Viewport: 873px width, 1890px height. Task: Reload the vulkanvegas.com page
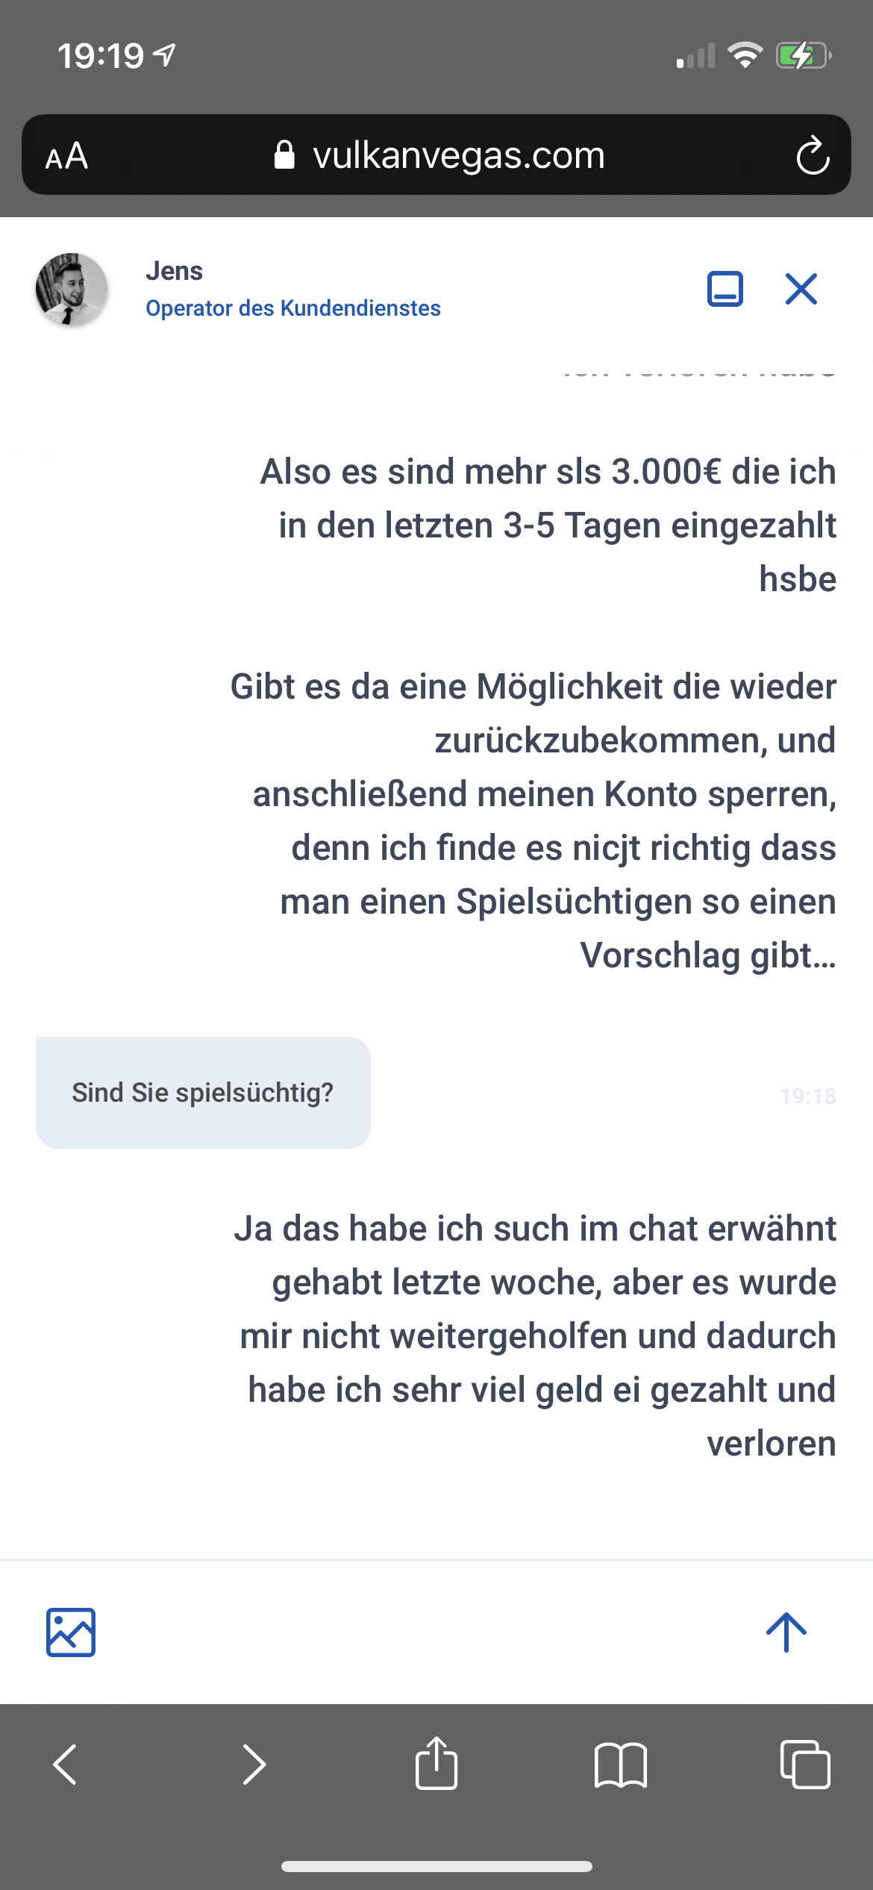[x=813, y=156]
